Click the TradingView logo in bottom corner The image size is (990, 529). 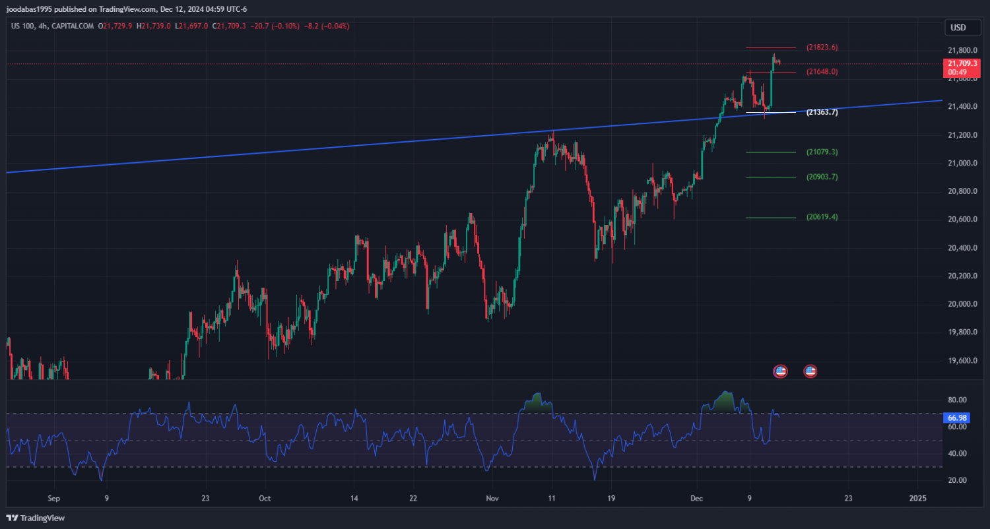click(36, 518)
